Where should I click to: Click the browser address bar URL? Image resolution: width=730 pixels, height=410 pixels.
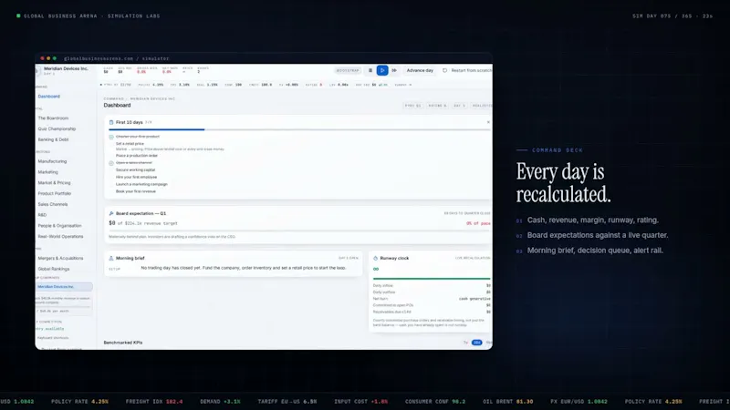coord(117,58)
